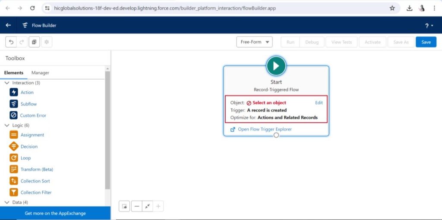Click the Subflow element label
Image resolution: width=442 pixels, height=220 pixels.
(x=29, y=104)
